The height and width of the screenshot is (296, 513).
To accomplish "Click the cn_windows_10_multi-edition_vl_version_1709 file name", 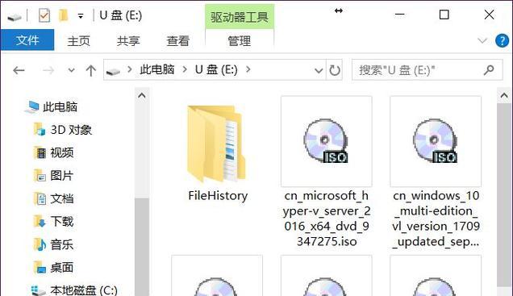I will (436, 219).
